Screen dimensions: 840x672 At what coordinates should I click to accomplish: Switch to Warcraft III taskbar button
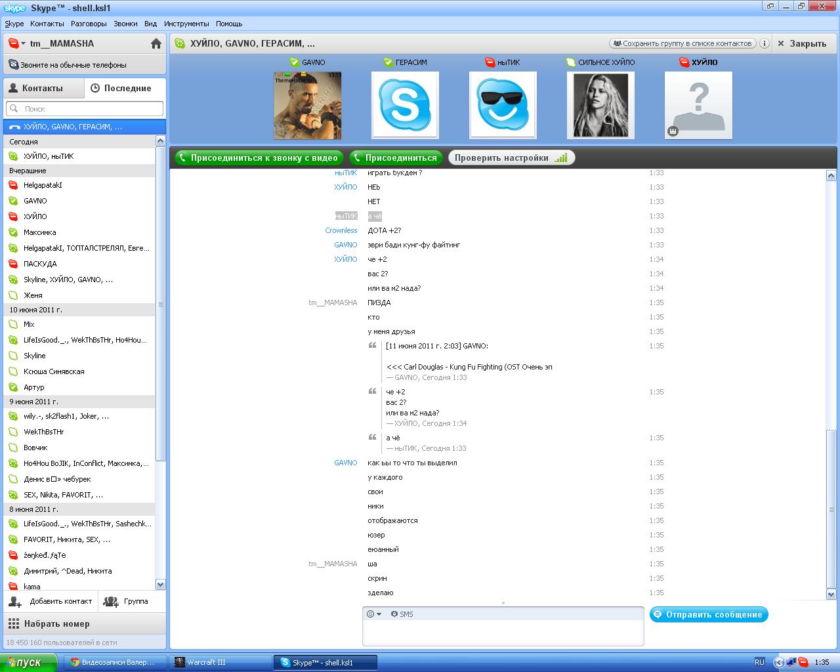pyautogui.click(x=220, y=663)
